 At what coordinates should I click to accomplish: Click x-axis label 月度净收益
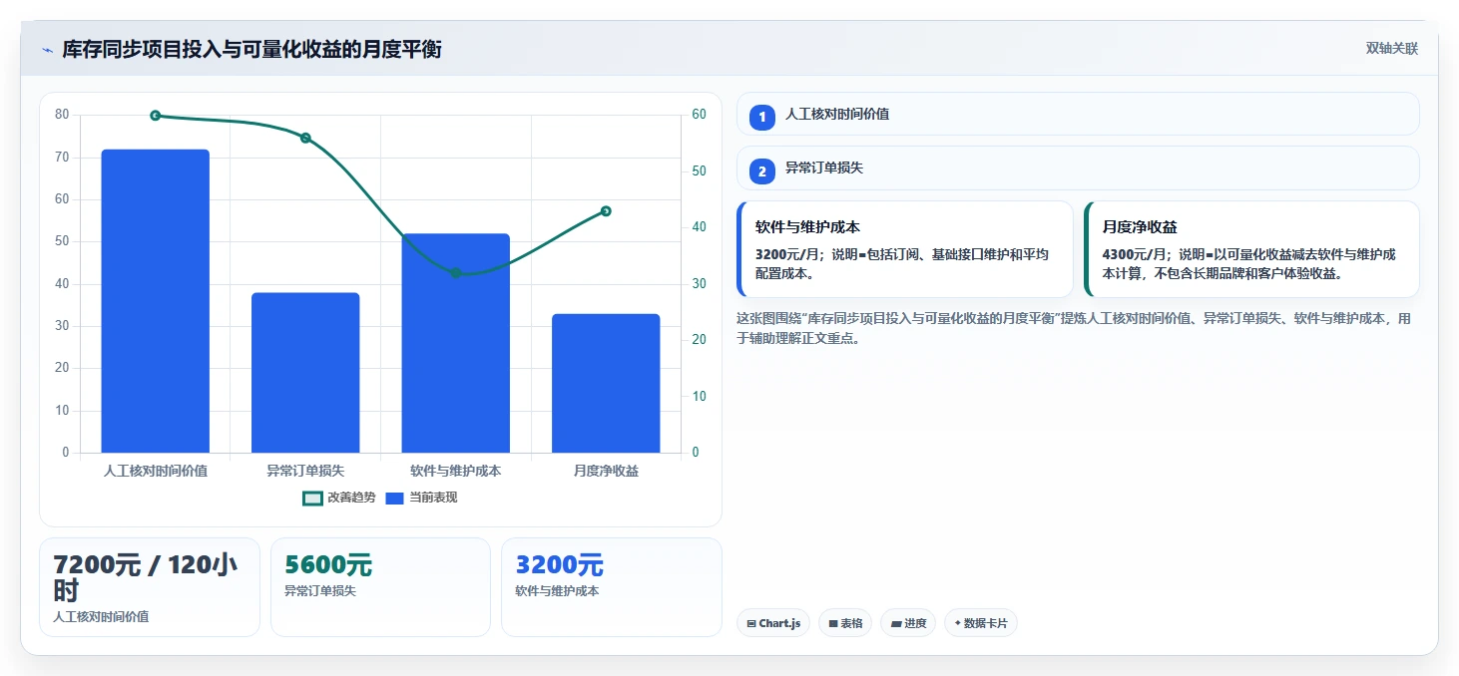click(x=606, y=471)
